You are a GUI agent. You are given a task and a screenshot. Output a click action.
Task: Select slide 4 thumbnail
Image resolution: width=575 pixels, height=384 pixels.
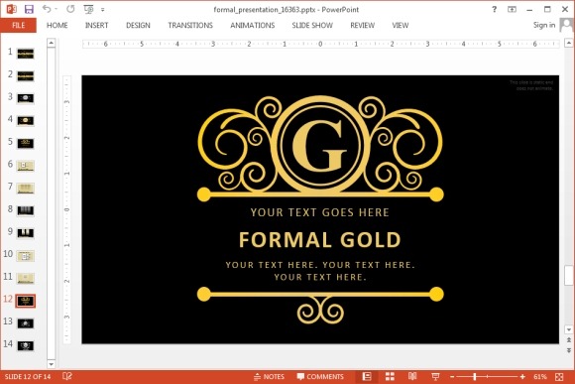26,121
